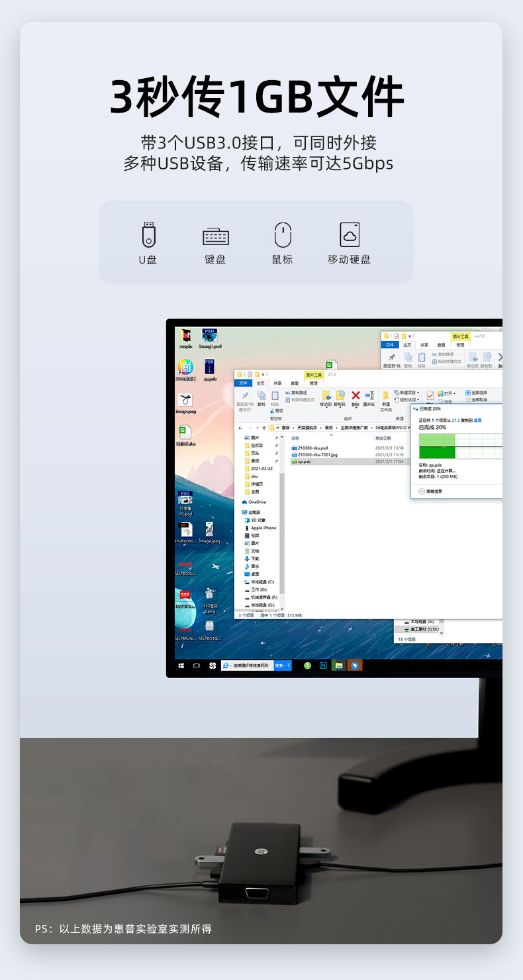The width and height of the screenshot is (523, 980).
Task: Sort by the 名称 column header
Action: coord(295,438)
